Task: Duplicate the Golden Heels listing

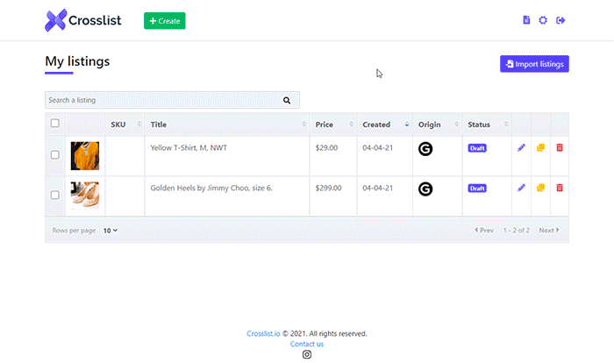Action: pyautogui.click(x=540, y=188)
